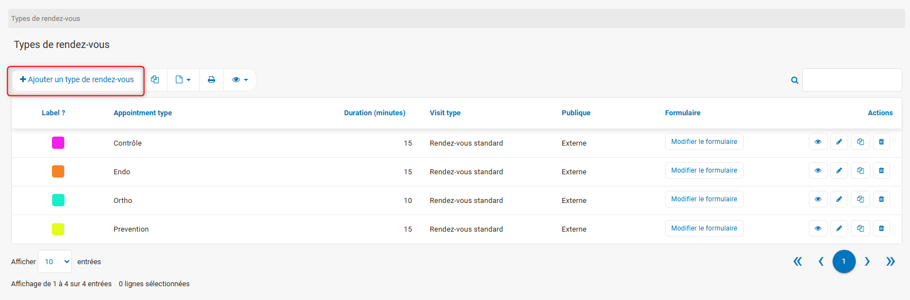This screenshot has height=300, width=910.
Task: View the Prevention row with eye icon
Action: coord(818,228)
